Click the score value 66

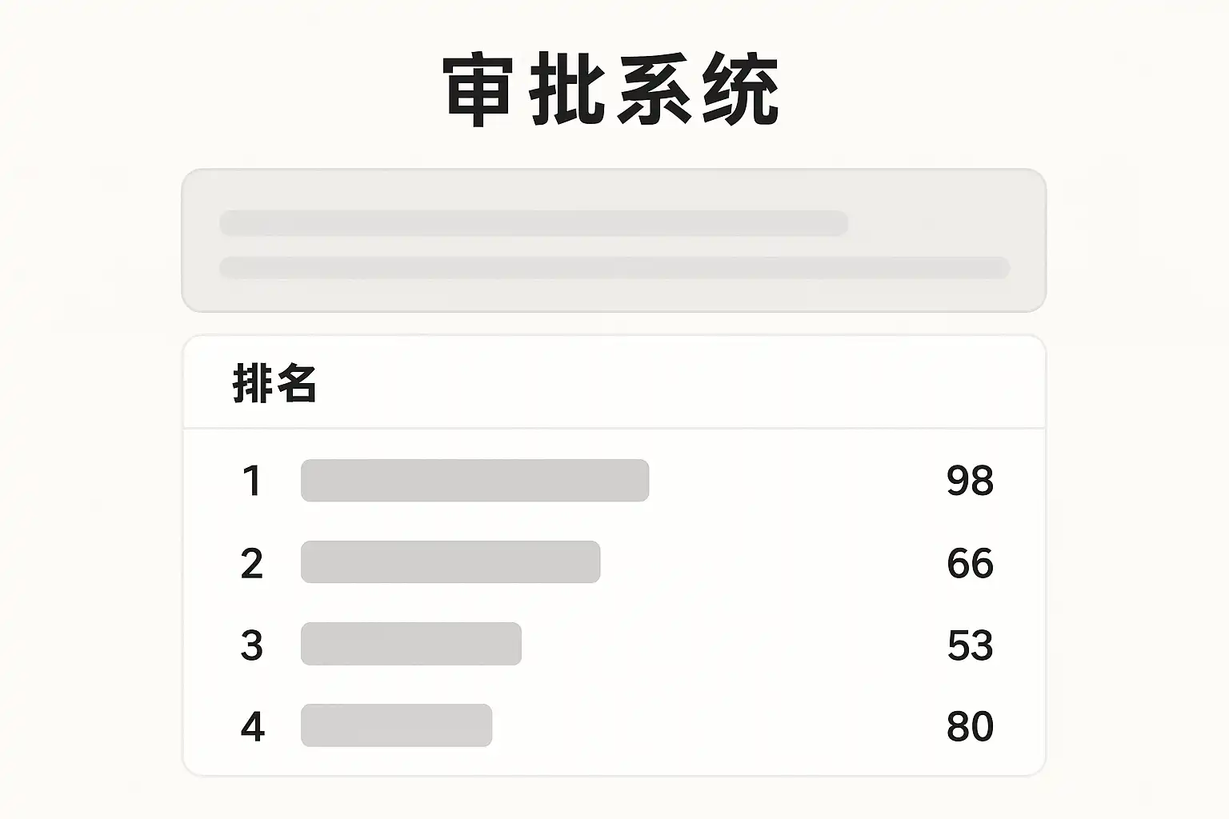(x=970, y=563)
